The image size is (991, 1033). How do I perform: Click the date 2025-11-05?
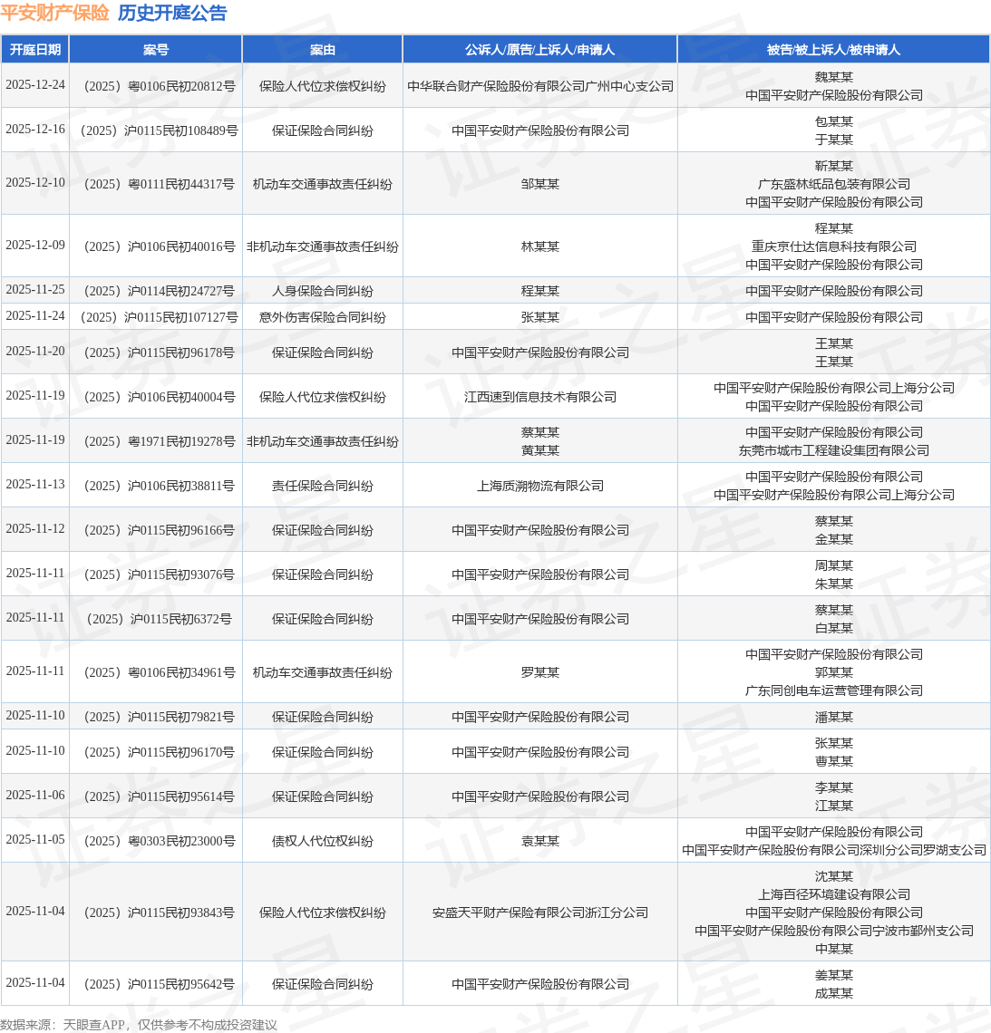click(35, 839)
